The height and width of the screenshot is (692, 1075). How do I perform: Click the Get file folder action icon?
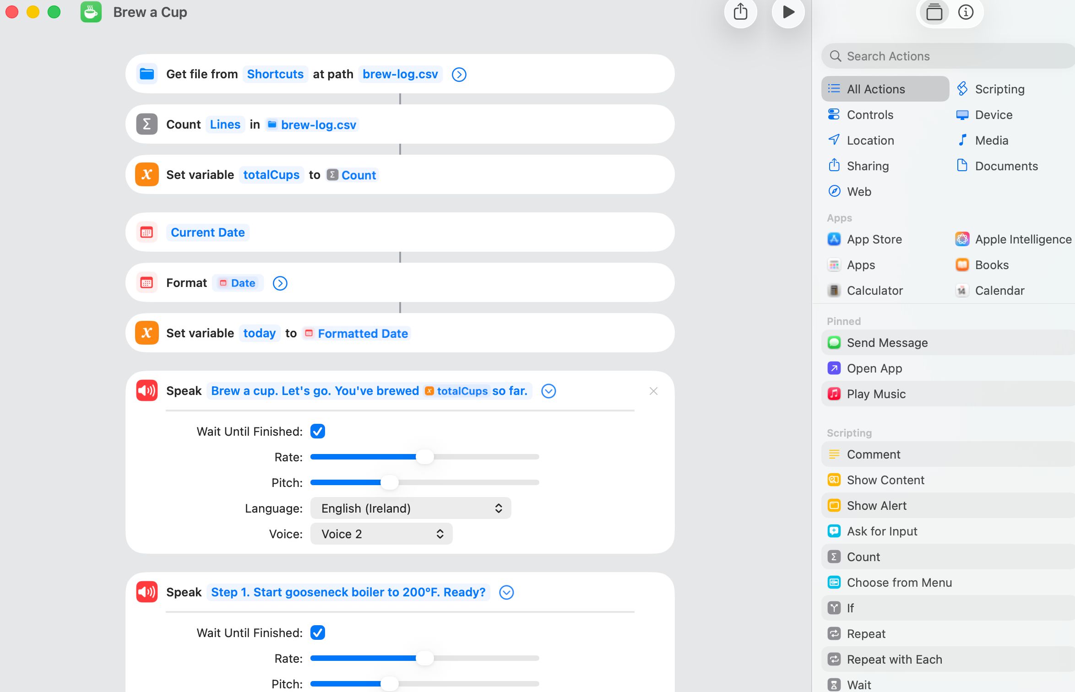pyautogui.click(x=147, y=74)
